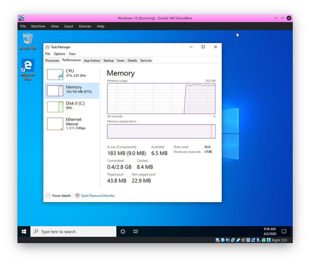Open the Devices menu in VirtualBox
The image size is (310, 264).
85,26
